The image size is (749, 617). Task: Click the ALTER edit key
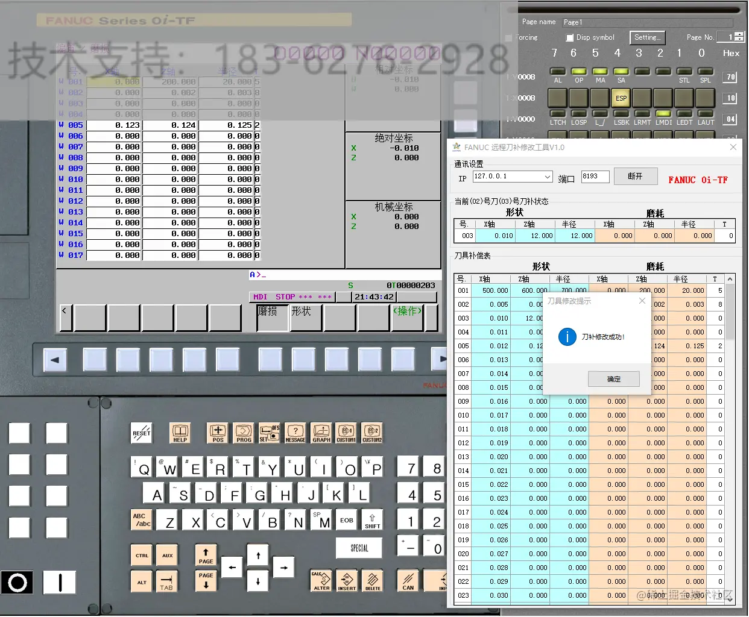pyautogui.click(x=321, y=581)
